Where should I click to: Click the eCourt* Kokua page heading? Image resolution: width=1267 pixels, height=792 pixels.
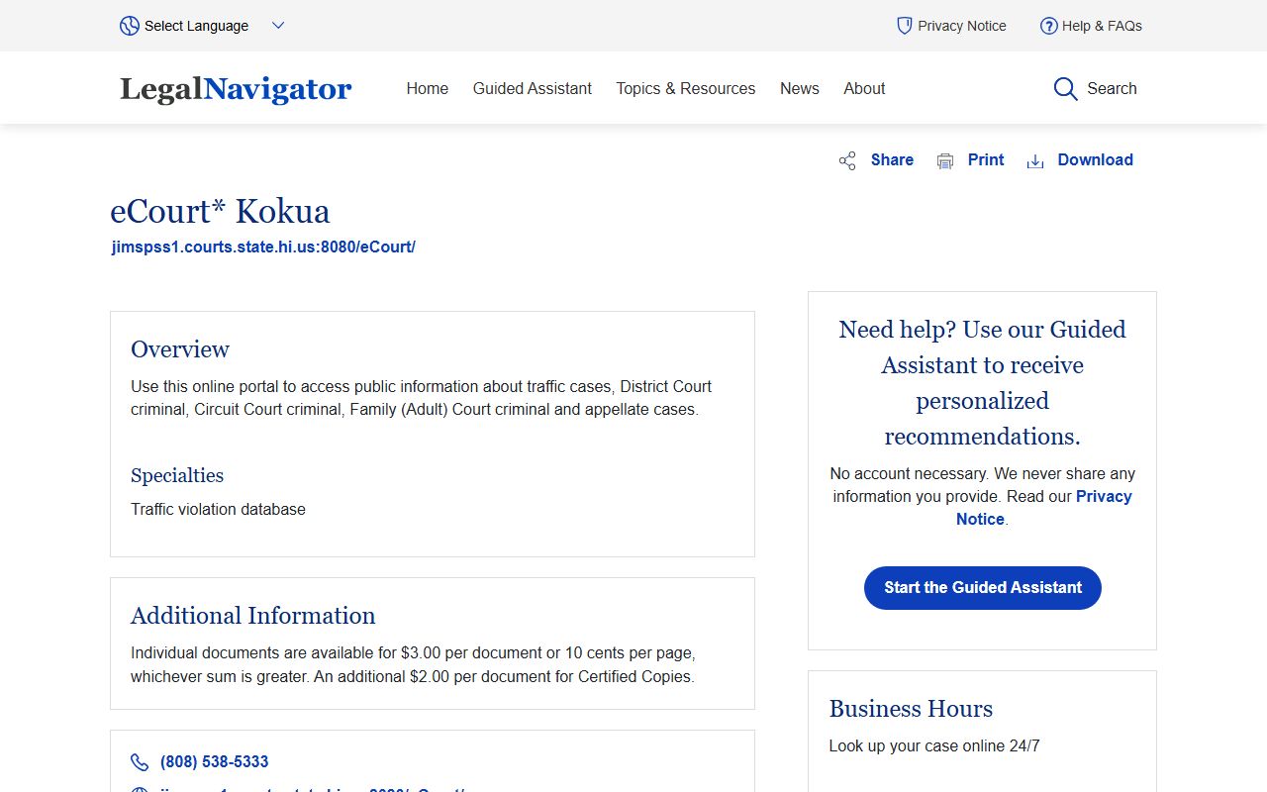pos(220,211)
